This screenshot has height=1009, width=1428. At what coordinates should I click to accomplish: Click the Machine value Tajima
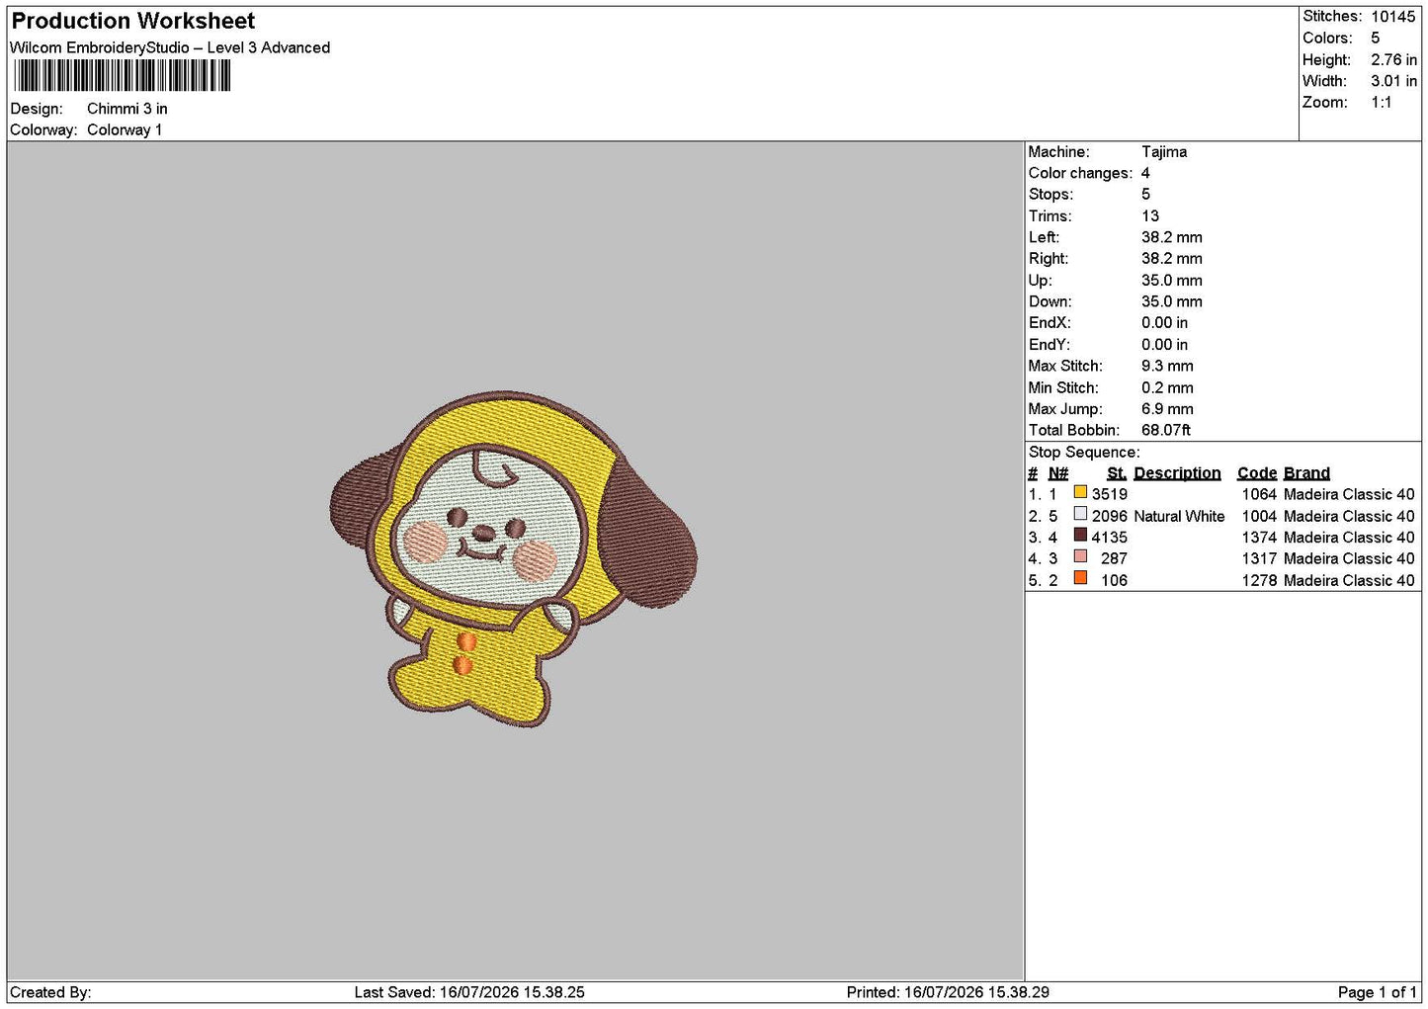click(1164, 151)
